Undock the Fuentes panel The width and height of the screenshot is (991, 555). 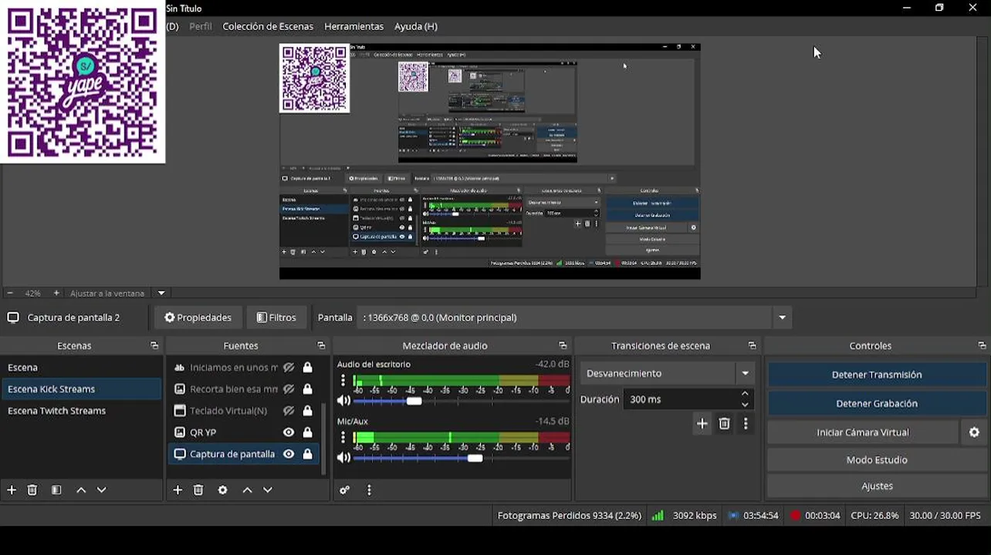pos(321,346)
